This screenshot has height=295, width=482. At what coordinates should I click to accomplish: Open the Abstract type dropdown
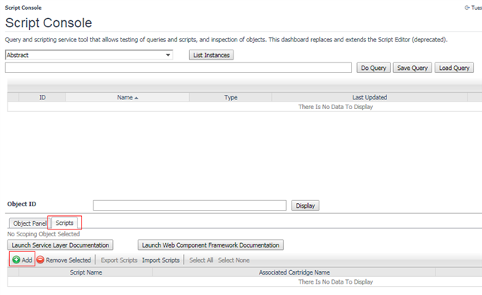pyautogui.click(x=89, y=55)
